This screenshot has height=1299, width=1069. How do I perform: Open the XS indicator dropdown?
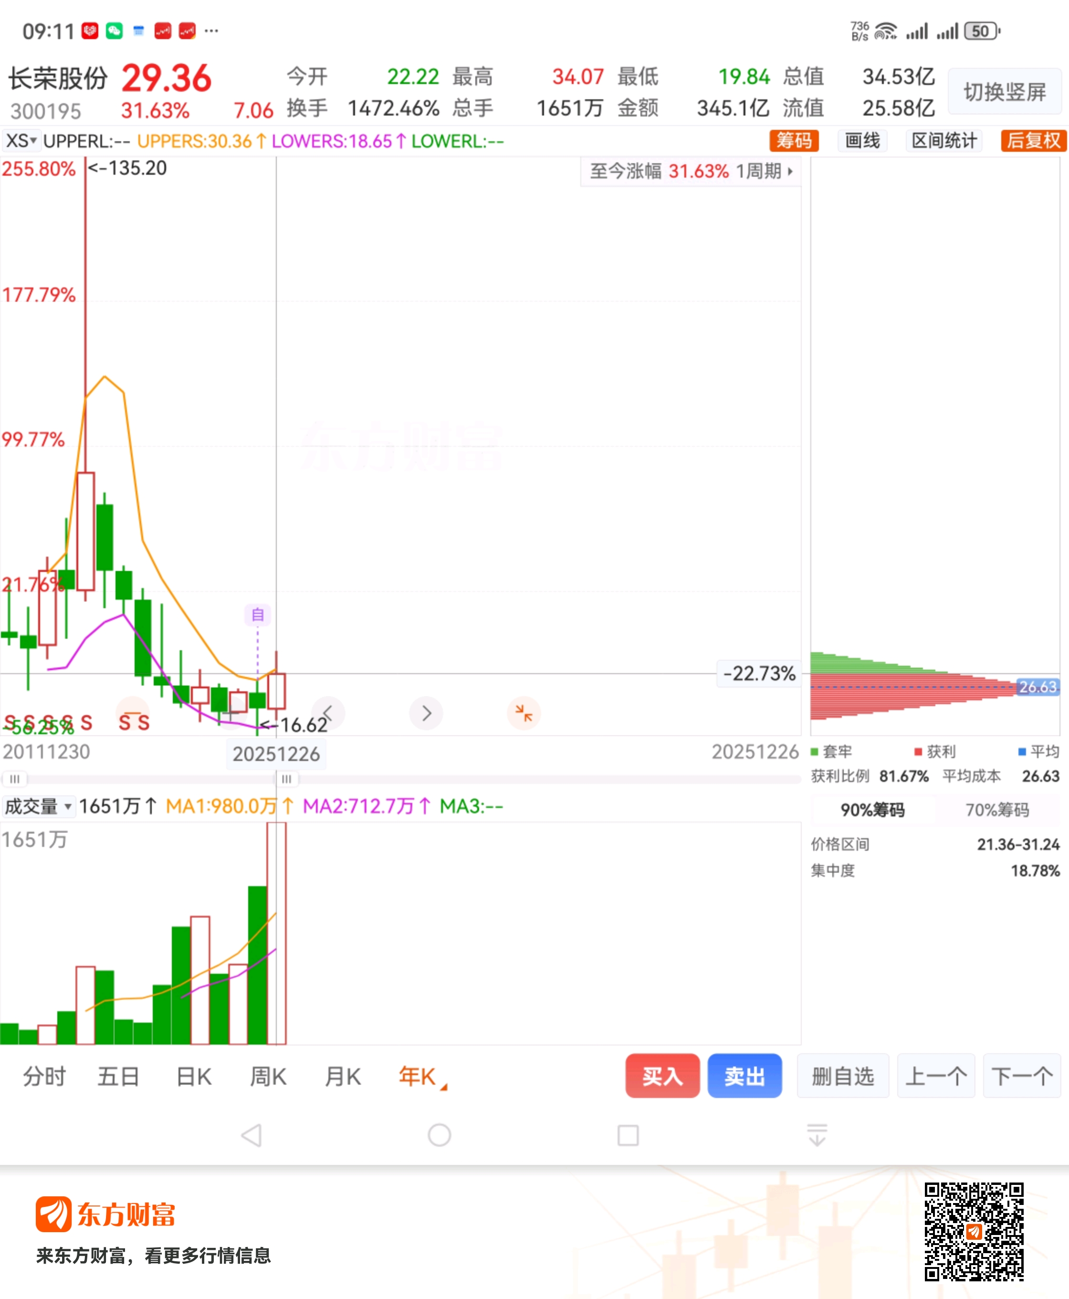[21, 141]
